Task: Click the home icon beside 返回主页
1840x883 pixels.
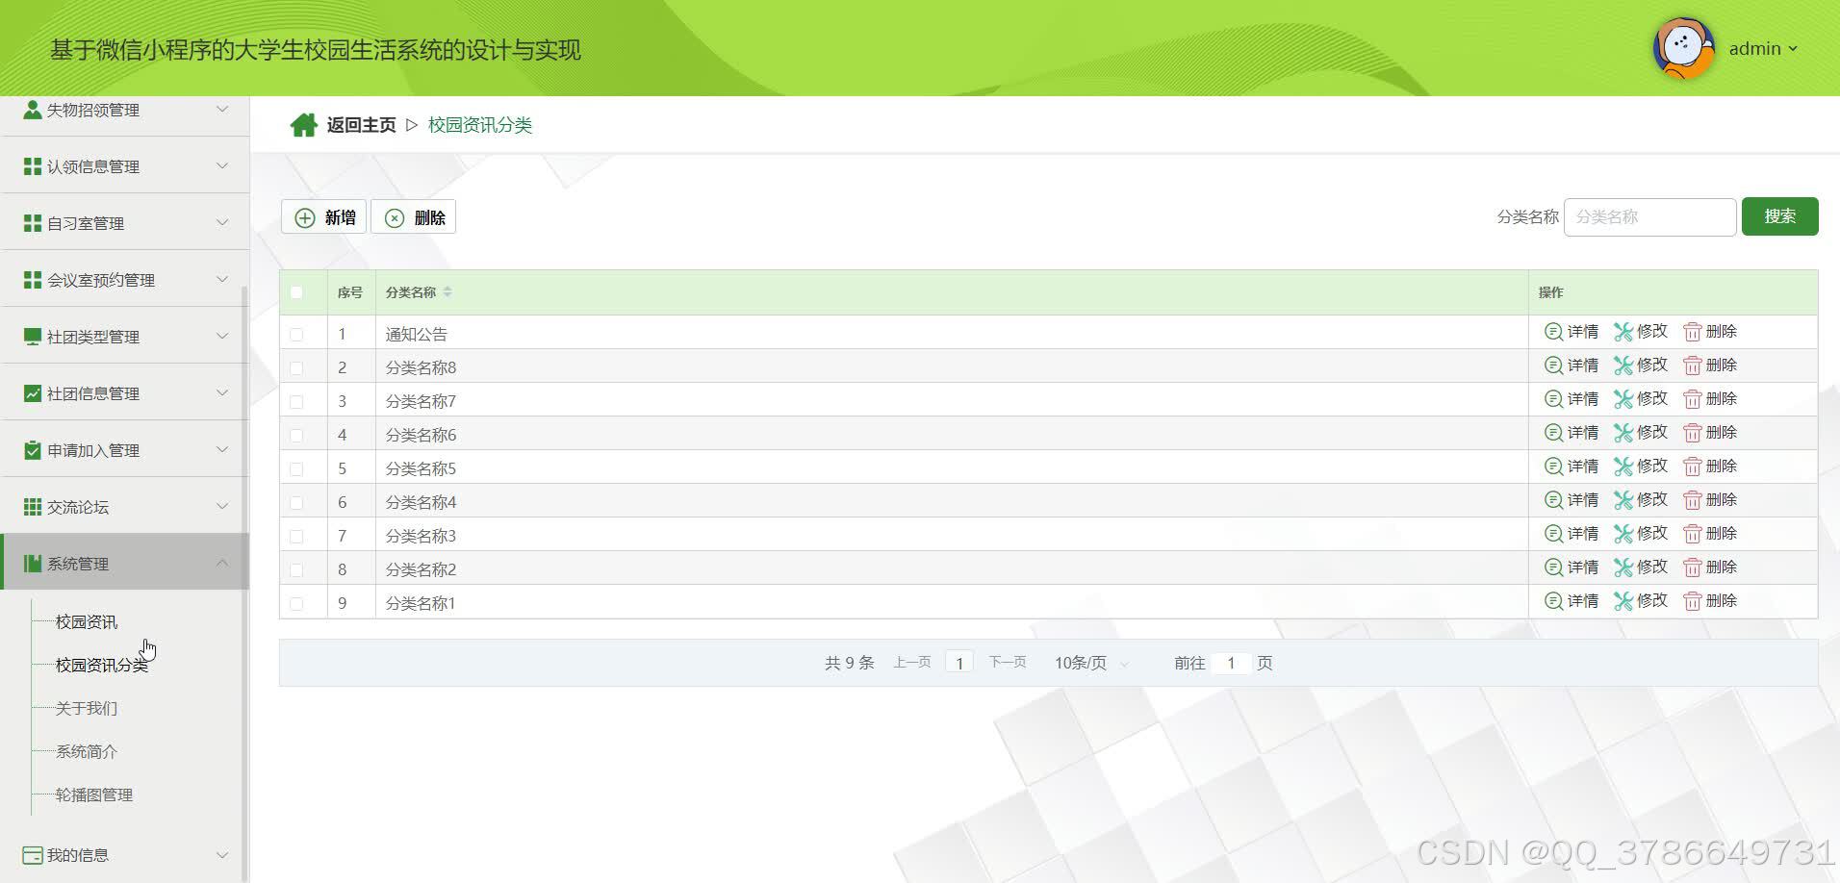Action: (304, 125)
